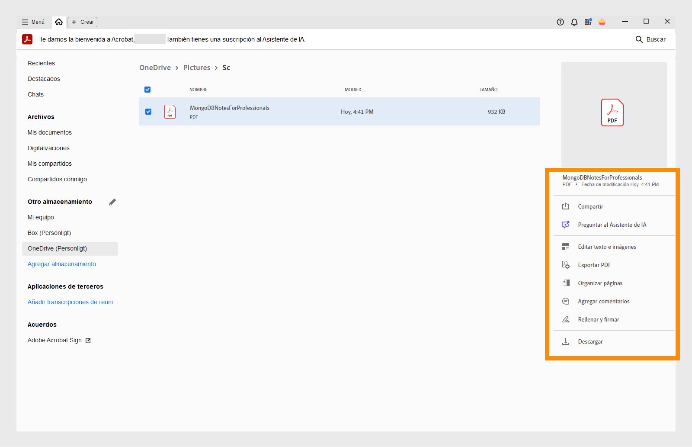Open the notifications bell

(x=574, y=22)
